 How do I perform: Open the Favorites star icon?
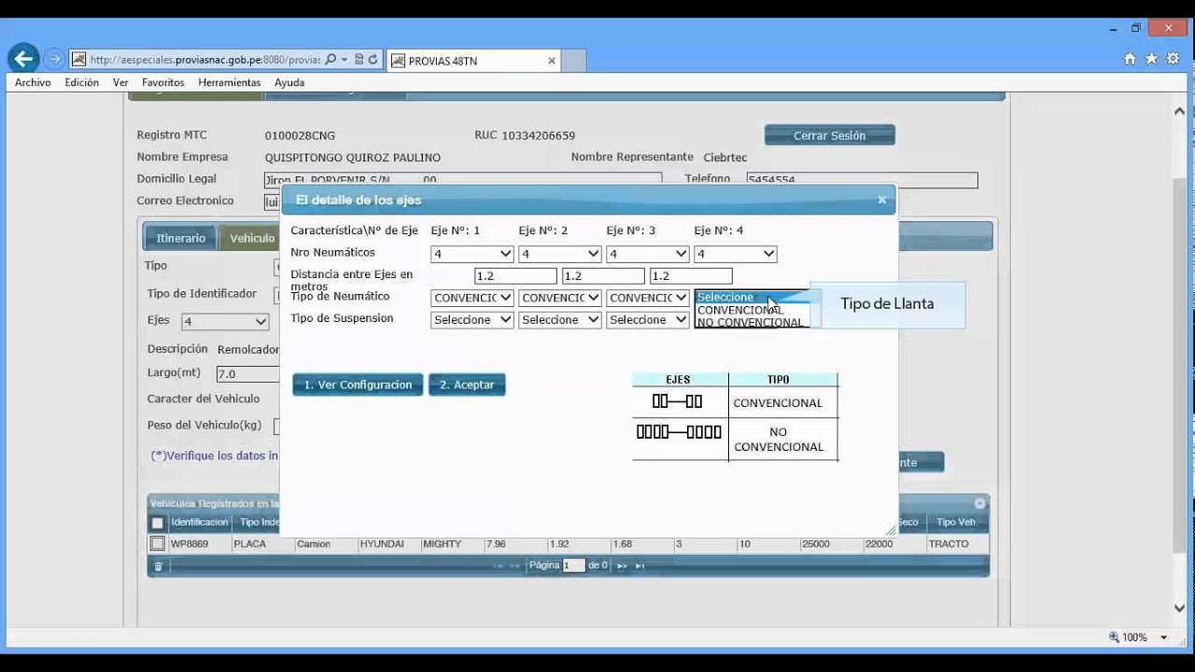coord(1151,59)
